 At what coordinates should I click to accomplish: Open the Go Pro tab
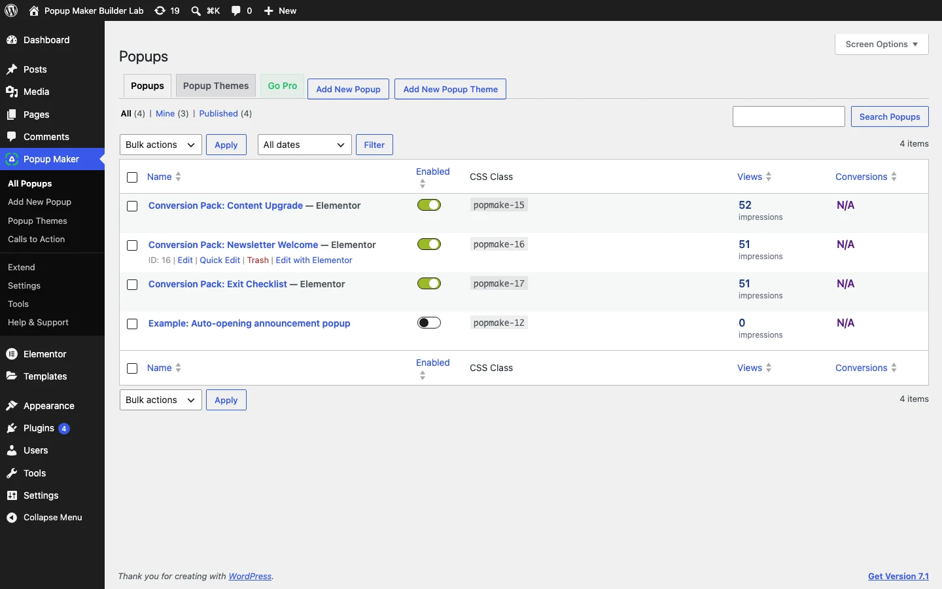(x=283, y=86)
